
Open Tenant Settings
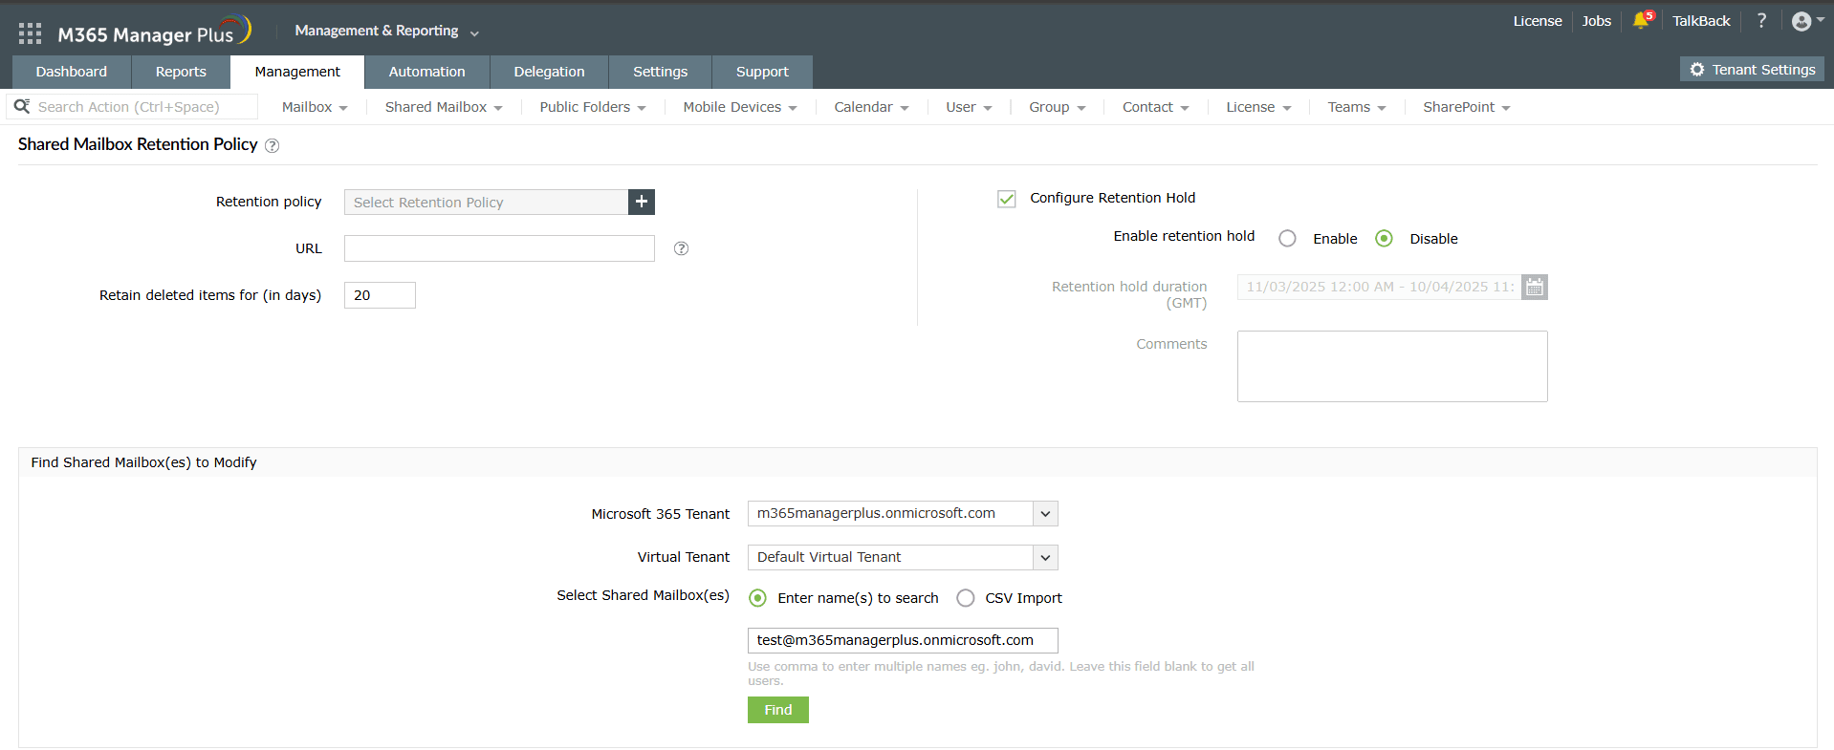[x=1753, y=70]
